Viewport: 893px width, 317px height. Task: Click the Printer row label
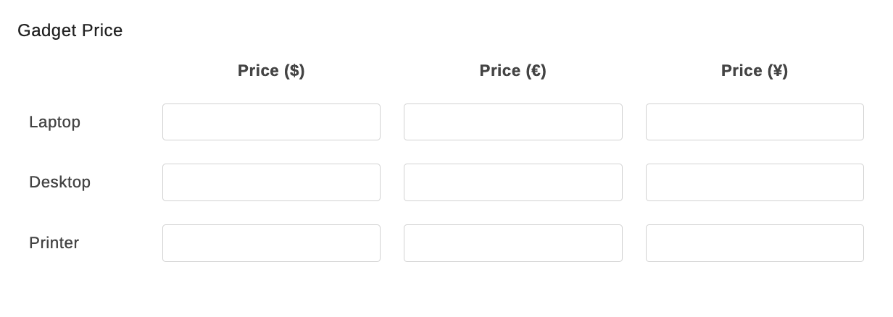pyautogui.click(x=54, y=243)
